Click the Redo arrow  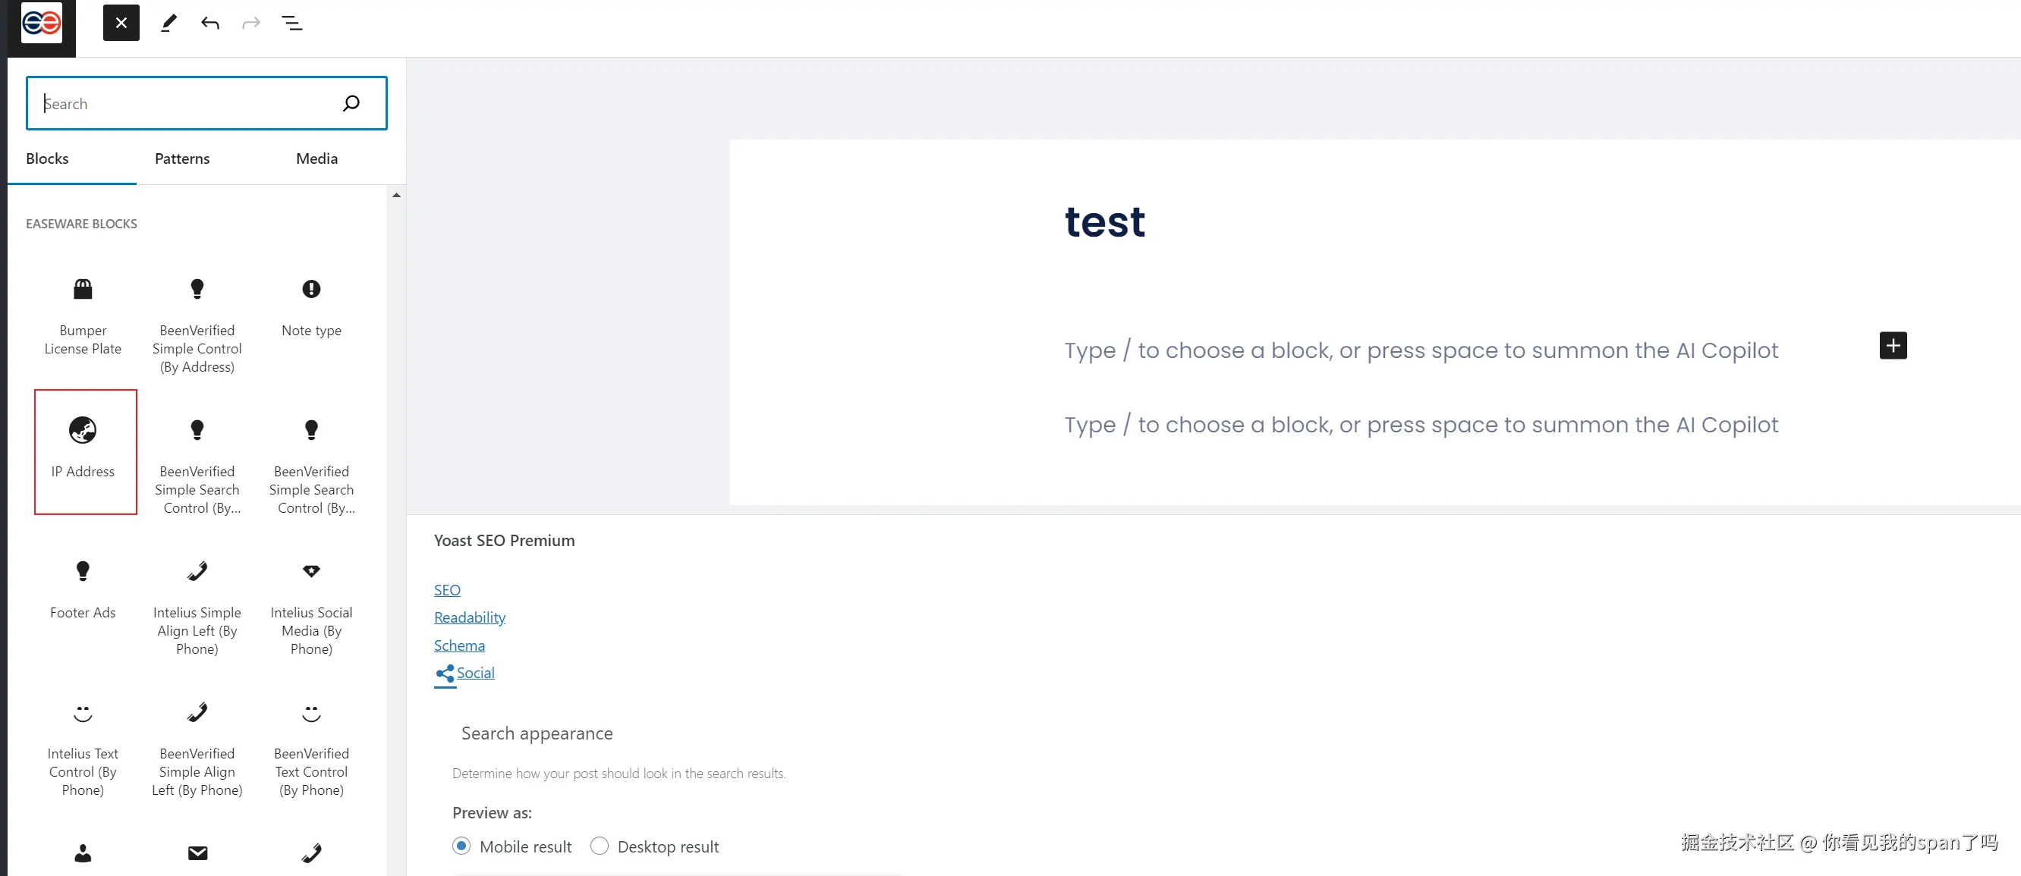click(251, 23)
